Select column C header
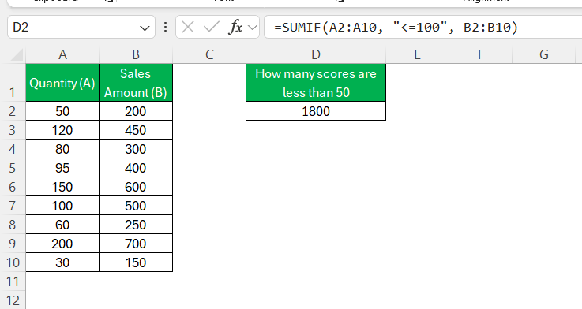This screenshot has width=582, height=309. coord(209,55)
